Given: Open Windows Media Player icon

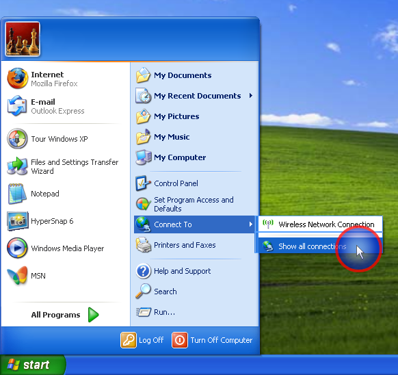Looking at the screenshot, I should [x=17, y=248].
